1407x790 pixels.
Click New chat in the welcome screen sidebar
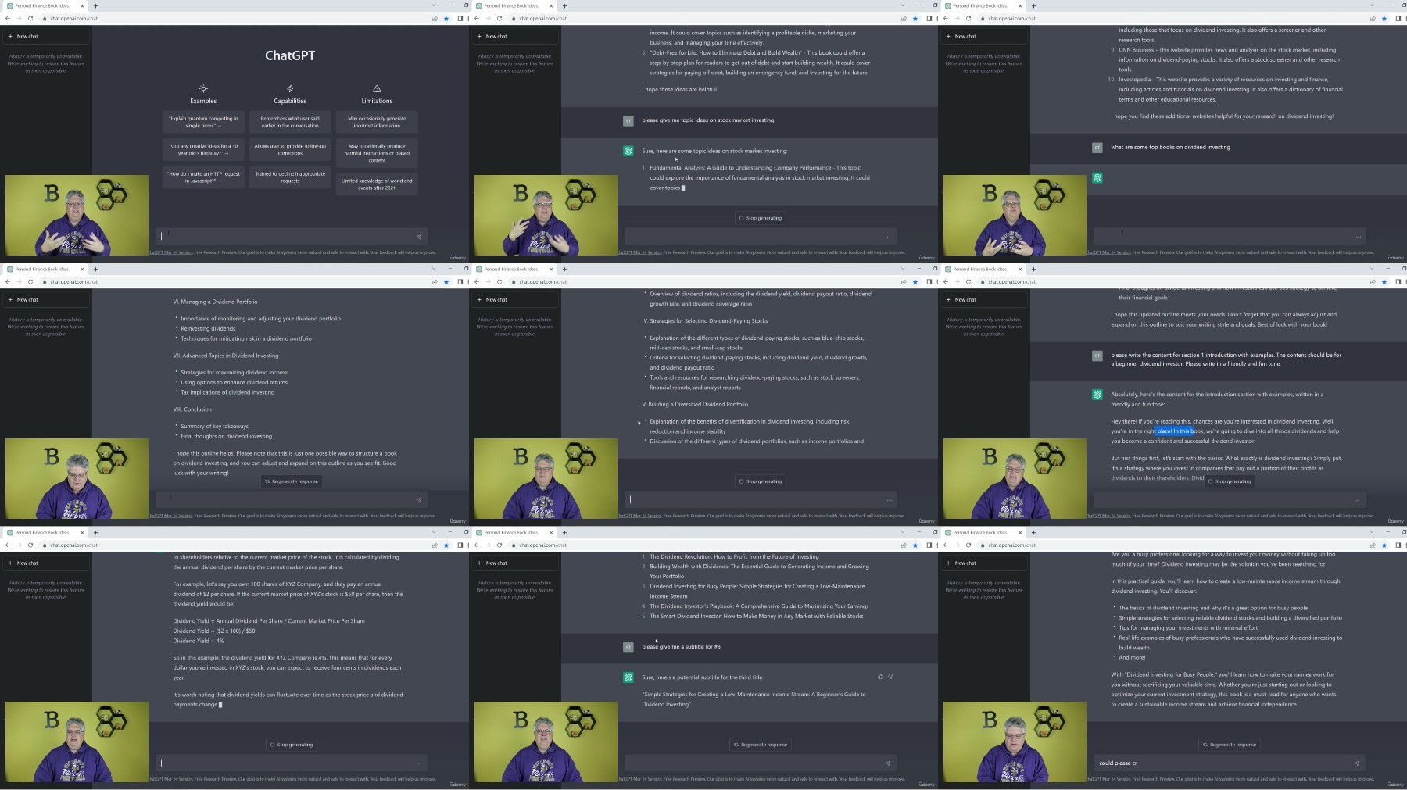[x=45, y=36]
